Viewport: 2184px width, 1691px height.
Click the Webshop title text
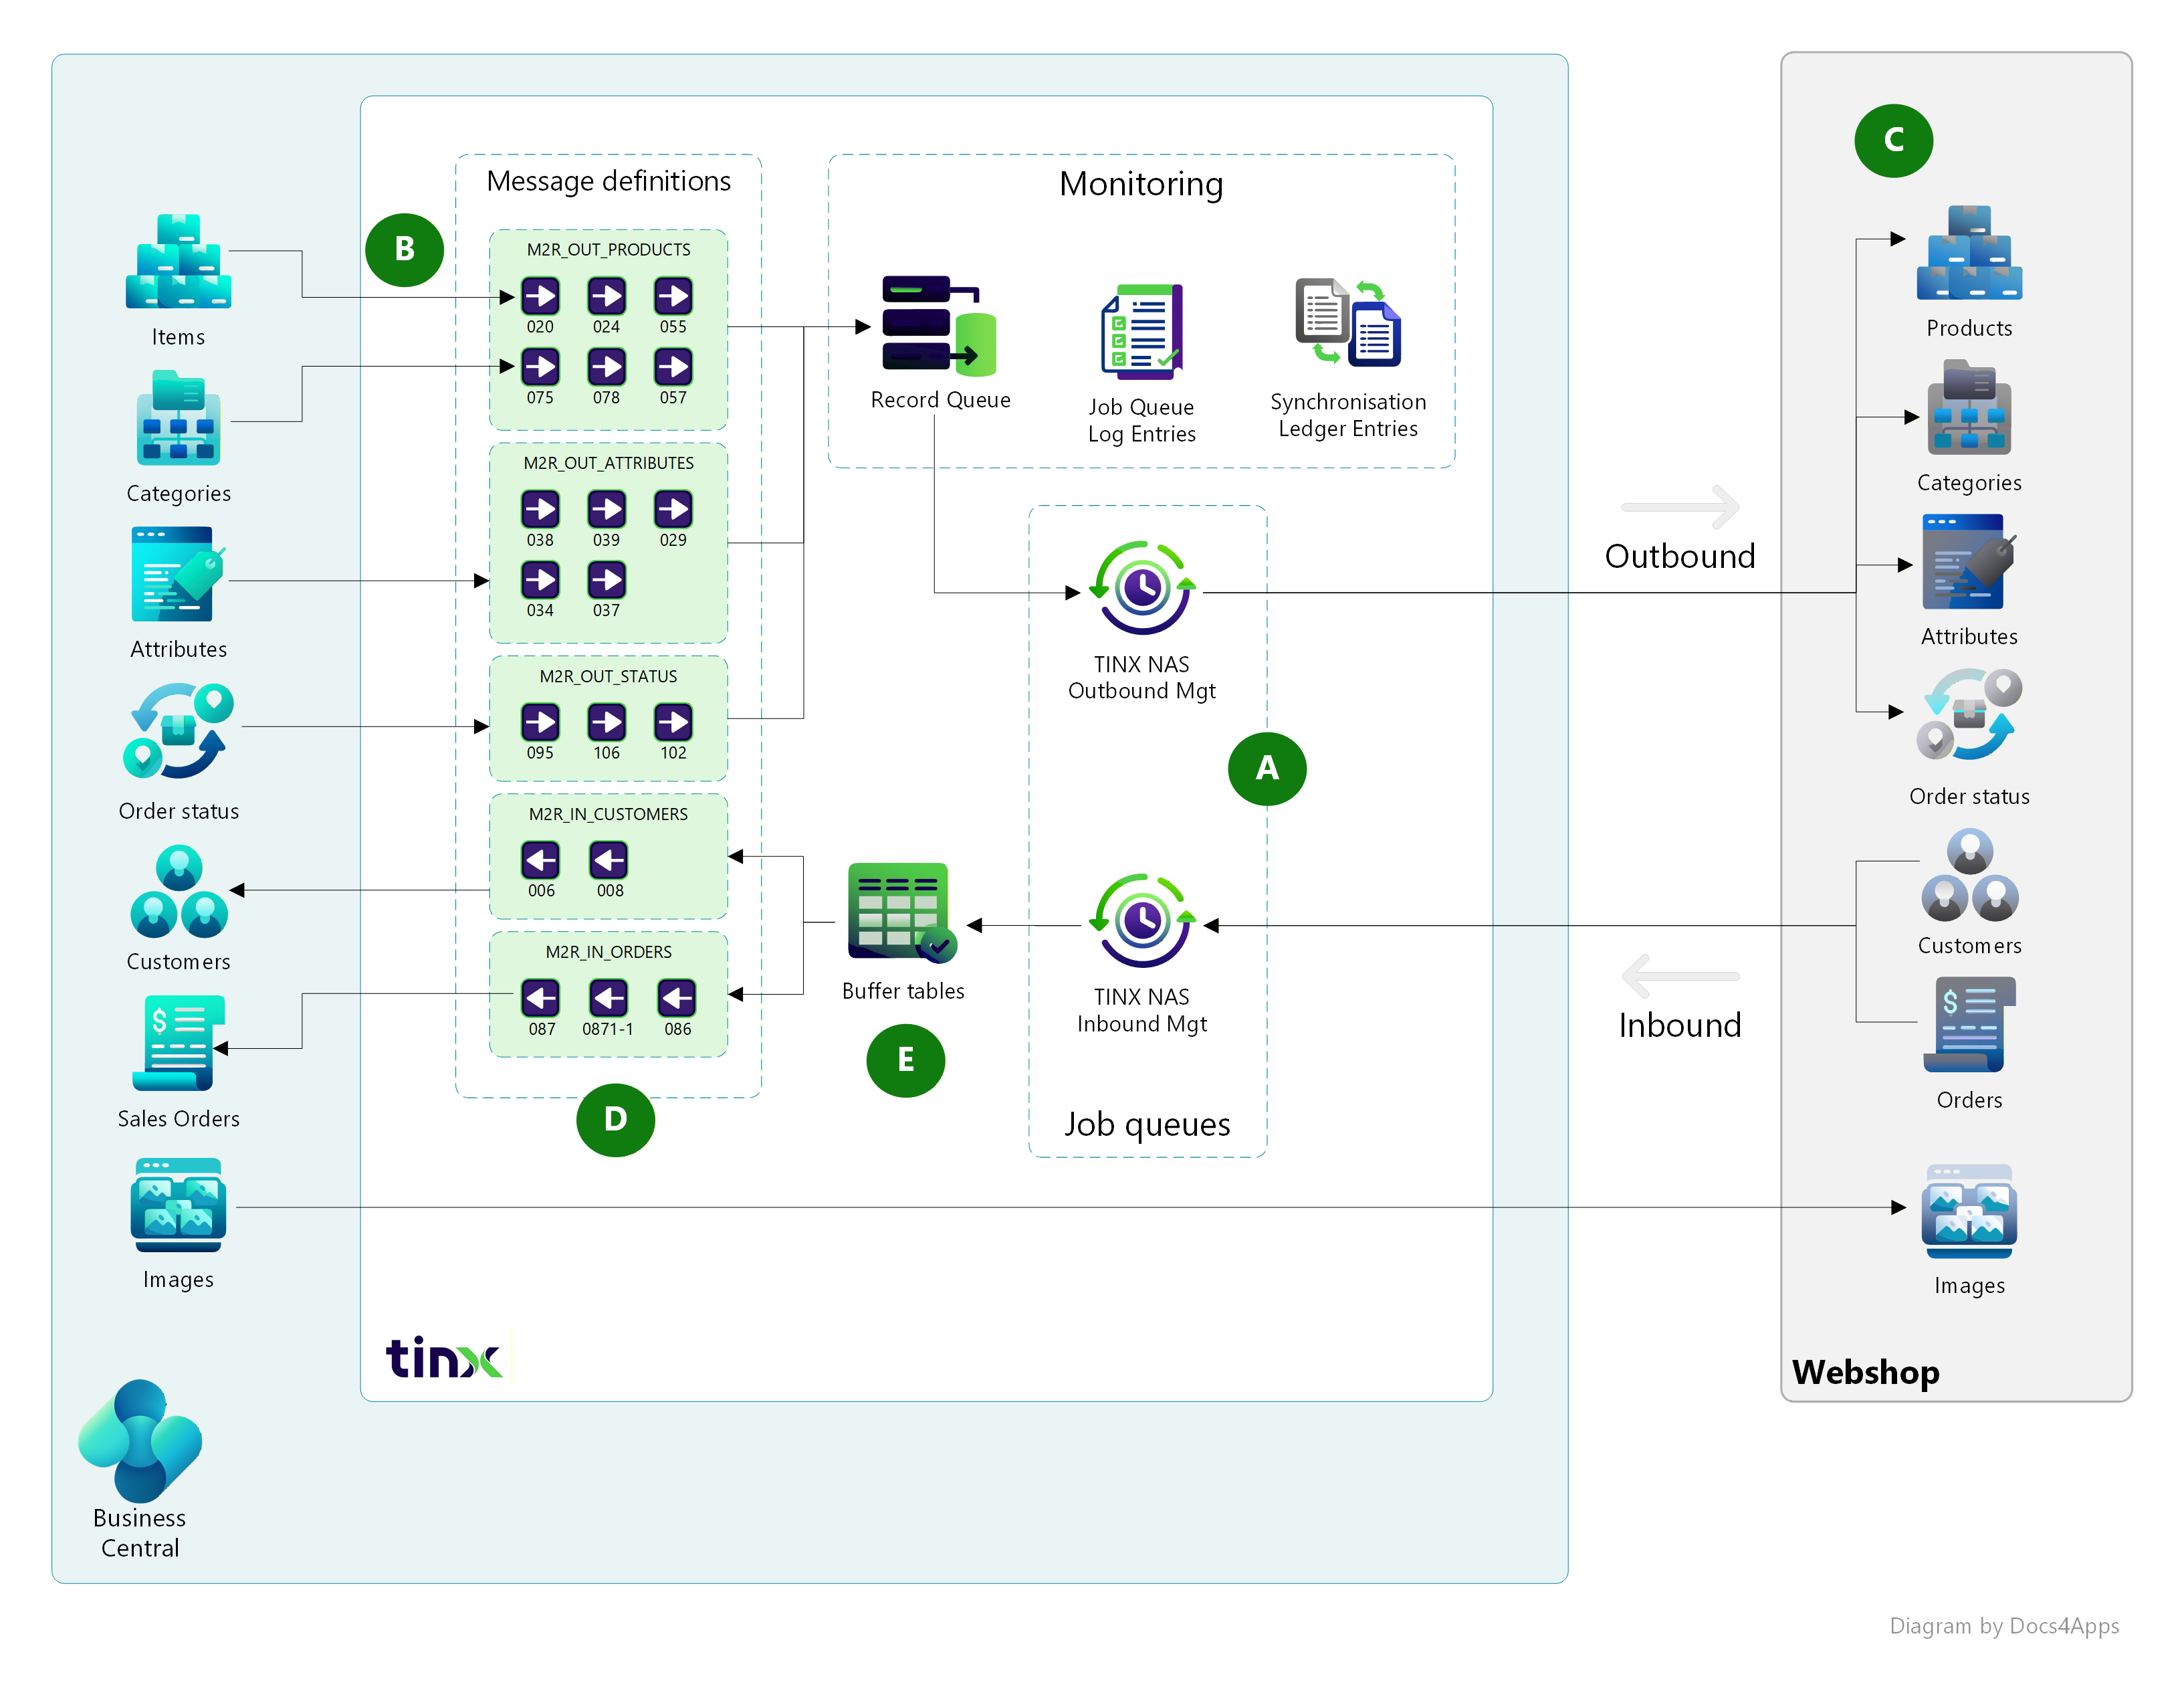coord(1866,1372)
